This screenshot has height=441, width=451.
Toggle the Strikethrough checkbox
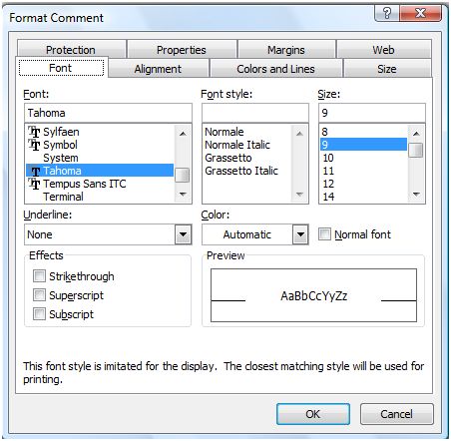[x=39, y=275]
